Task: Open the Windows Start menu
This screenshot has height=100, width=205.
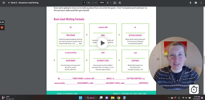Action: pyautogui.click(x=81, y=98)
